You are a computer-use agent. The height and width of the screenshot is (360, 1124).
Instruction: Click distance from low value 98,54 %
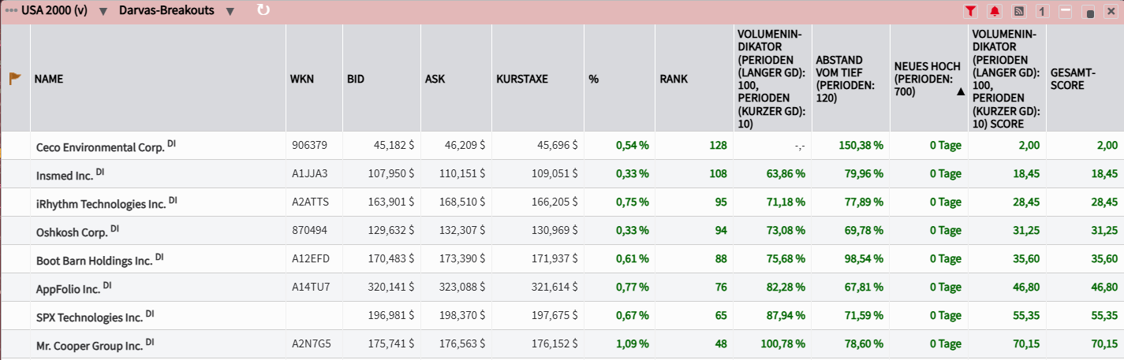point(863,259)
